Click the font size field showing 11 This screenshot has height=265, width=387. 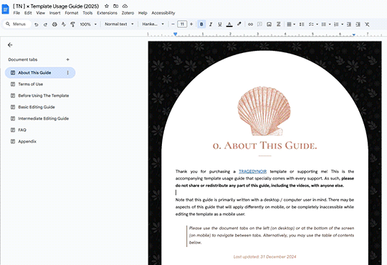[182, 24]
